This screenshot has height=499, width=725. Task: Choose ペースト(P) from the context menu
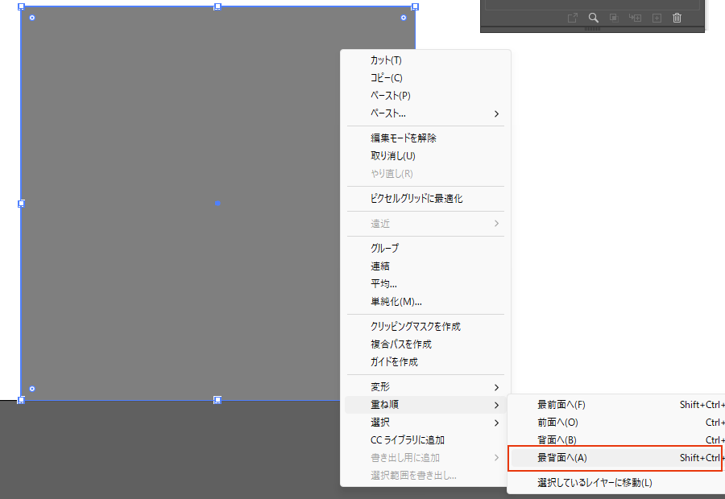(x=425, y=95)
